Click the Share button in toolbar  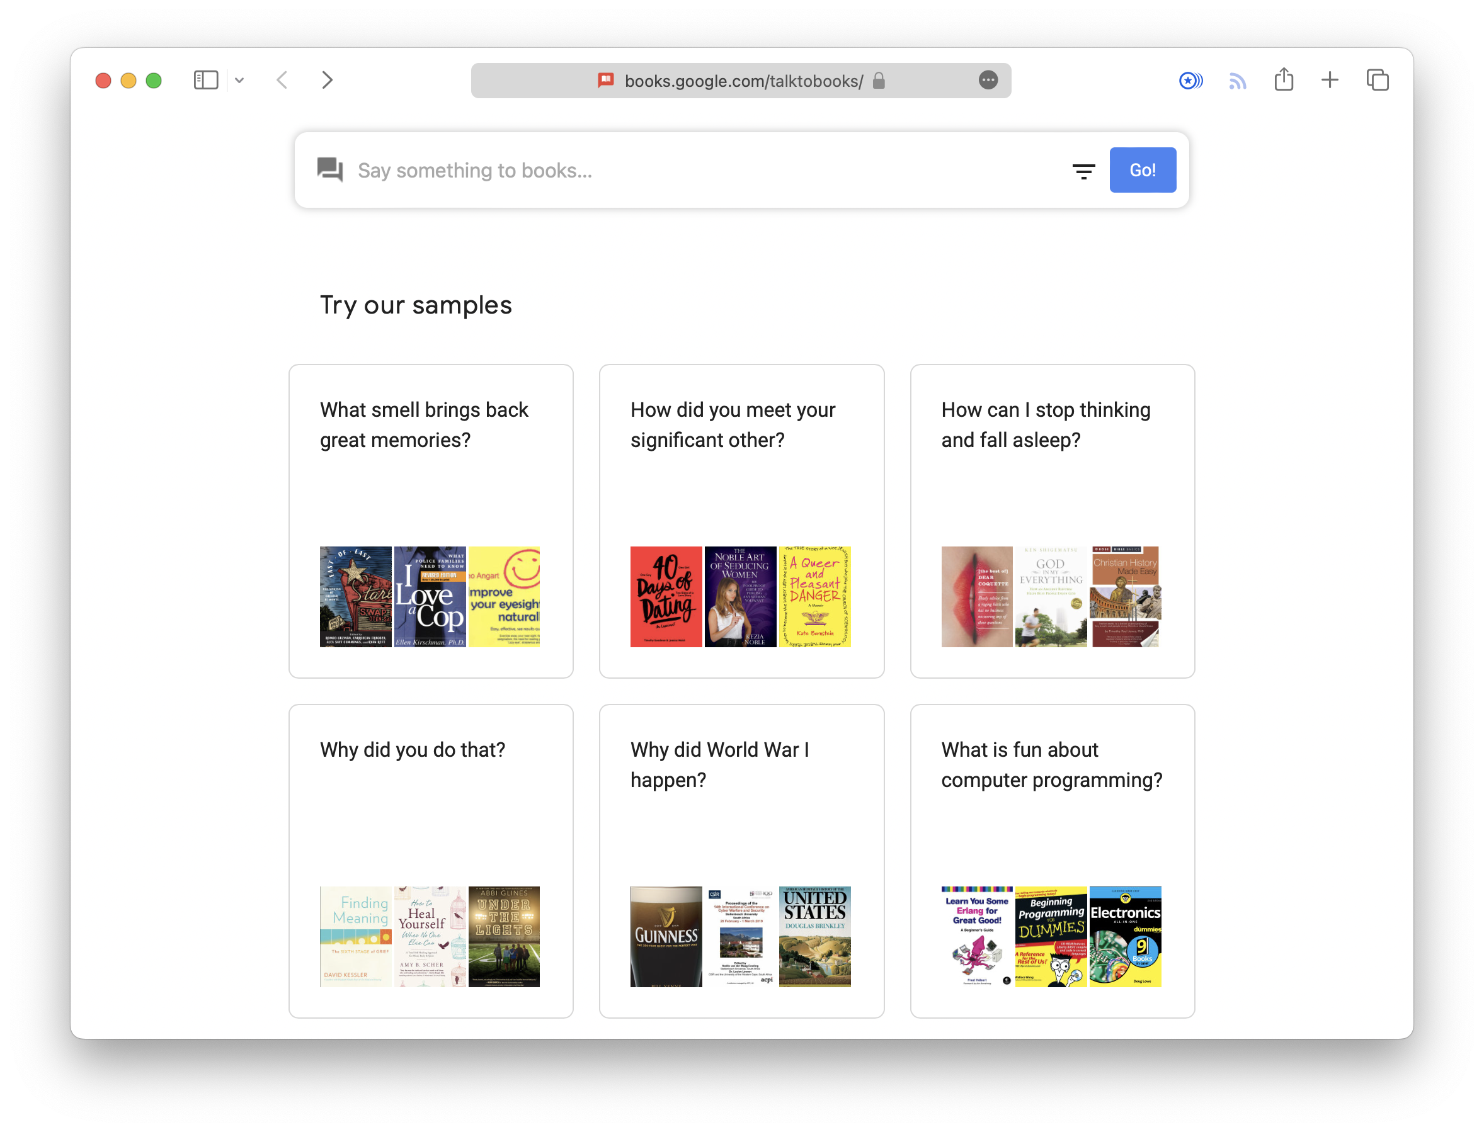tap(1284, 79)
